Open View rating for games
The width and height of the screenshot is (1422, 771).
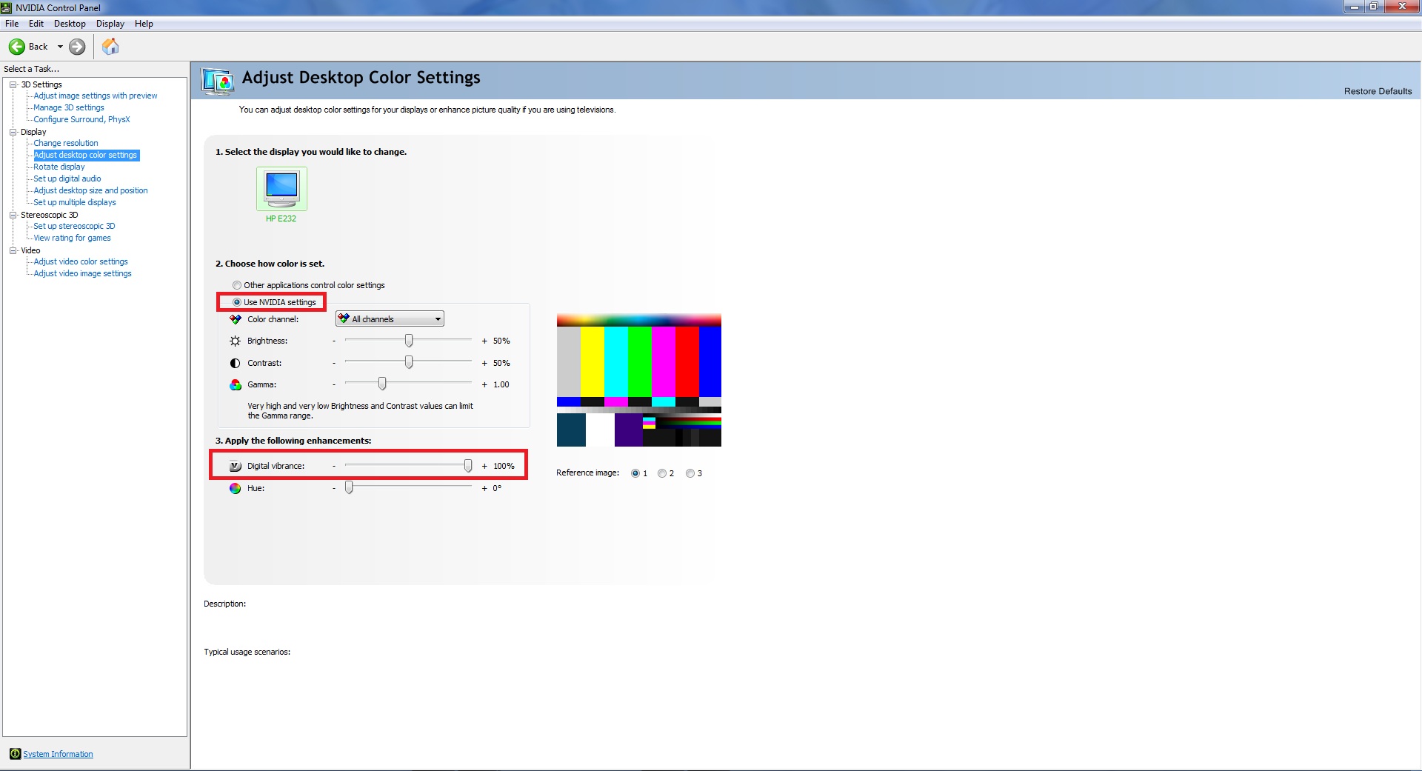coord(72,238)
